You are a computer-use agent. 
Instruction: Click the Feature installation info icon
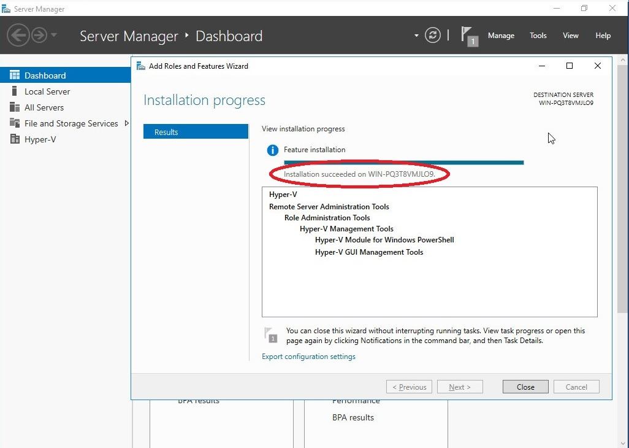(x=272, y=150)
